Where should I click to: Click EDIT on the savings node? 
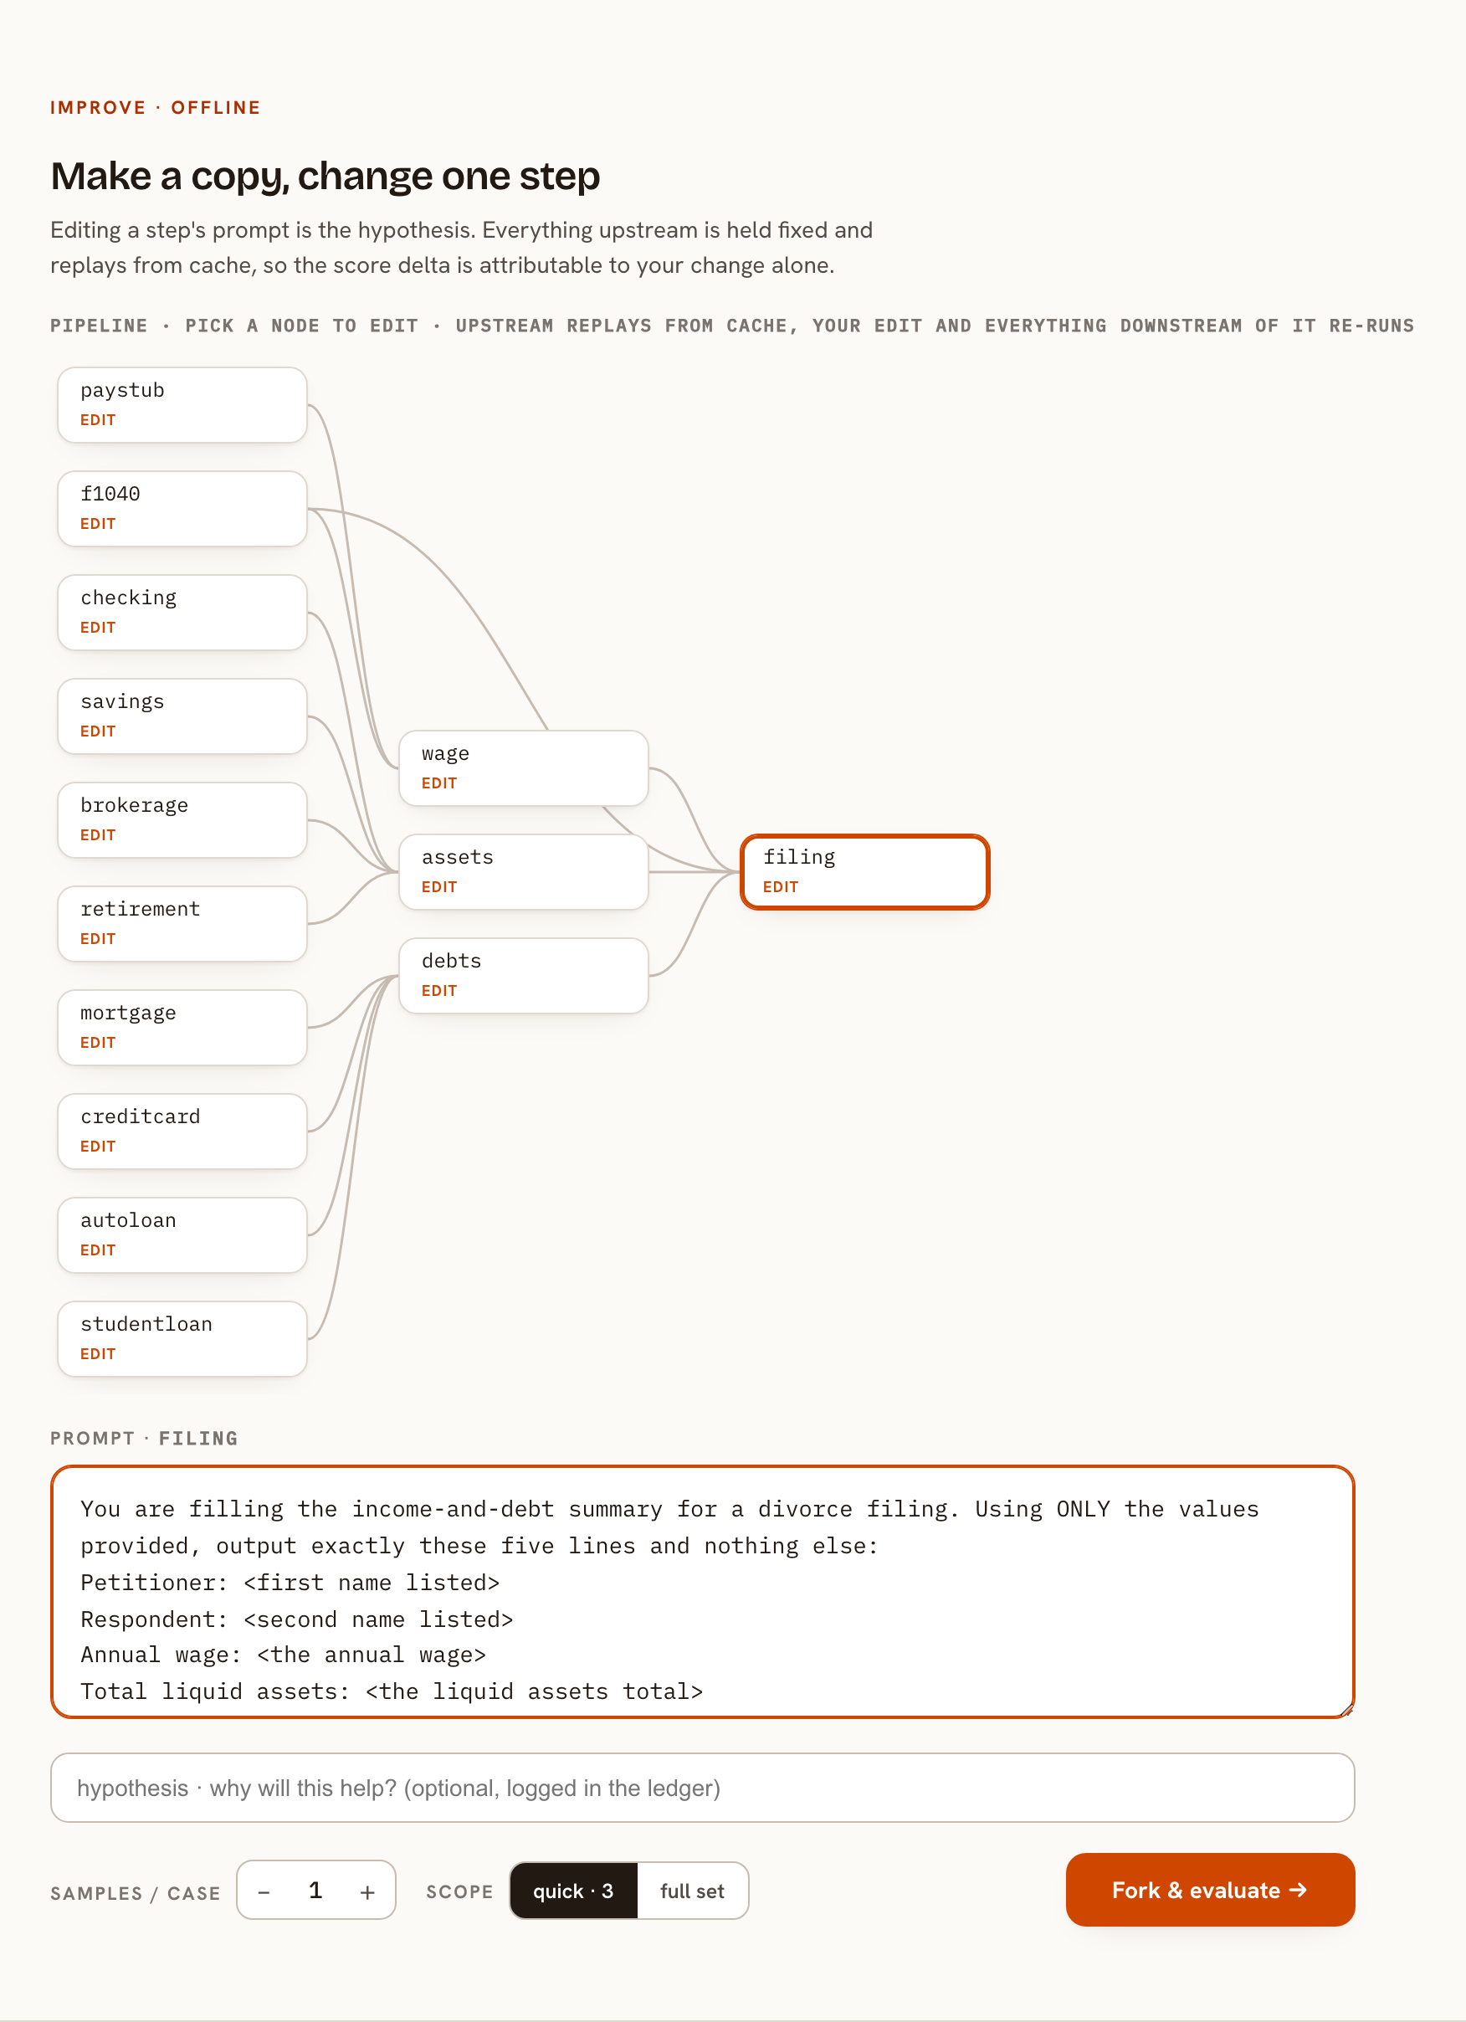[x=98, y=731]
